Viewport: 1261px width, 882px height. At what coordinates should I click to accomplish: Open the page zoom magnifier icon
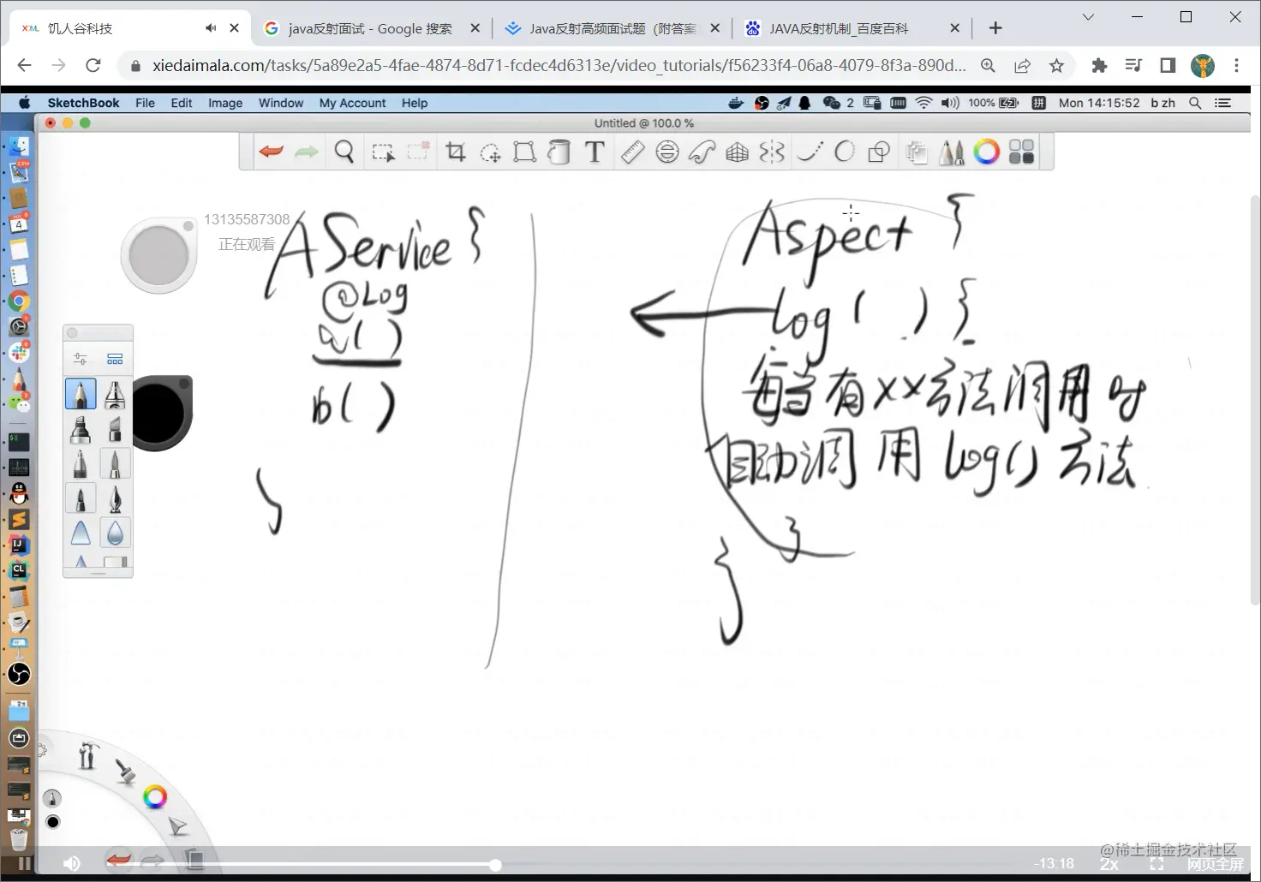coord(988,65)
